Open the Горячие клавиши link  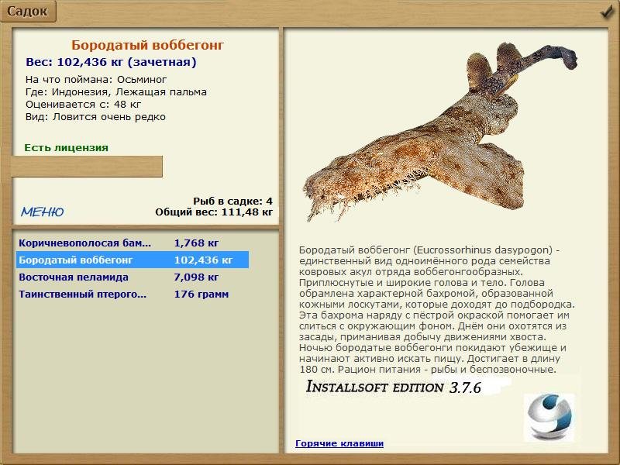click(x=339, y=443)
